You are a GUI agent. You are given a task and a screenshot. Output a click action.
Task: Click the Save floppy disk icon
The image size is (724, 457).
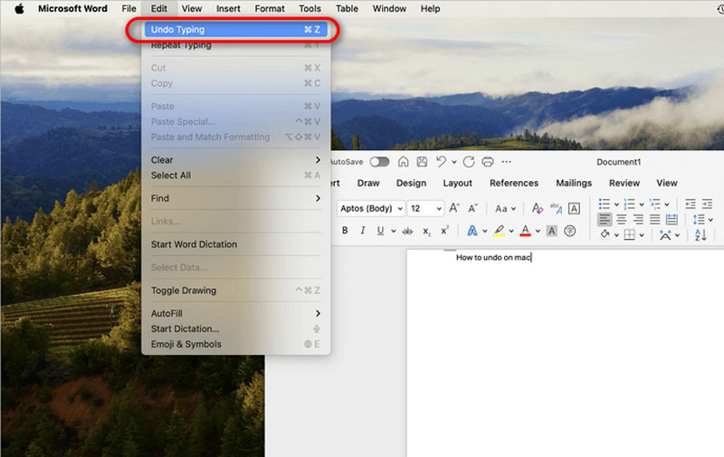point(421,162)
